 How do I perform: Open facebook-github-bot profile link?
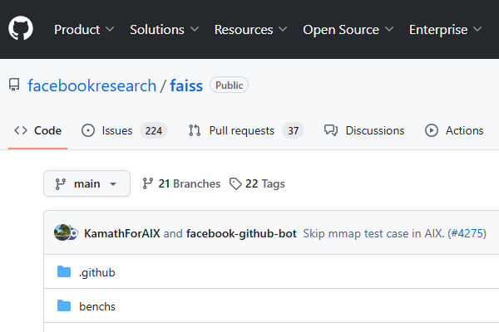click(x=241, y=233)
